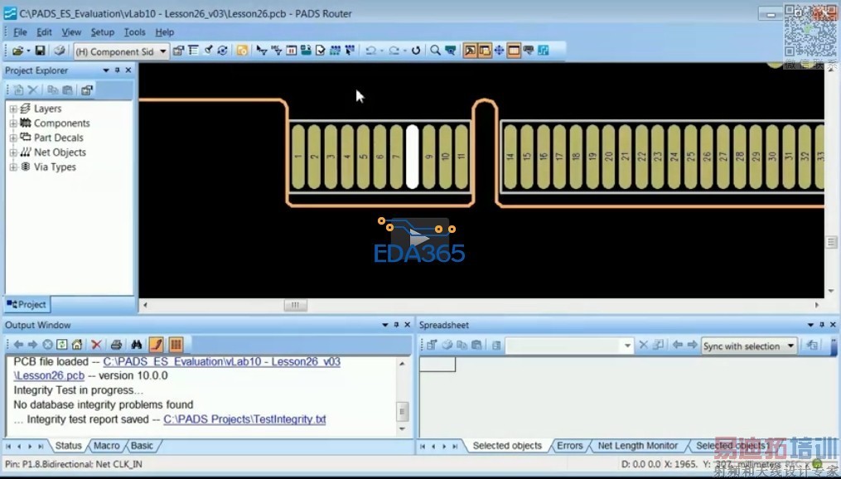Click the stop icon in Output Window toolbar
The width and height of the screenshot is (841, 479).
coord(48,345)
